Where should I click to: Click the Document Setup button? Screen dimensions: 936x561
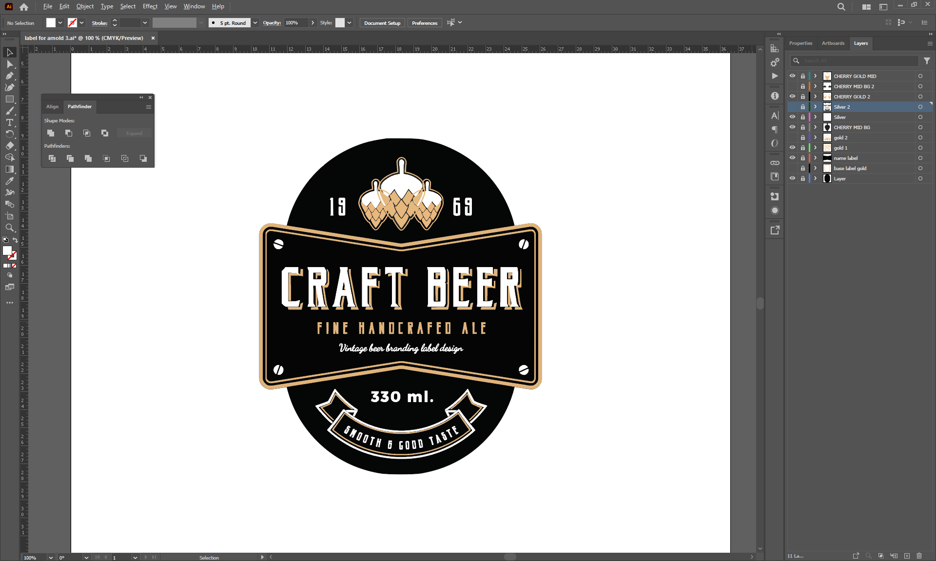pyautogui.click(x=382, y=23)
